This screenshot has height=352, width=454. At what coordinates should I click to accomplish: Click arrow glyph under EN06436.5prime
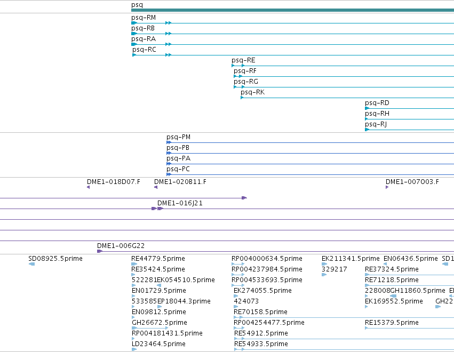[385, 264]
